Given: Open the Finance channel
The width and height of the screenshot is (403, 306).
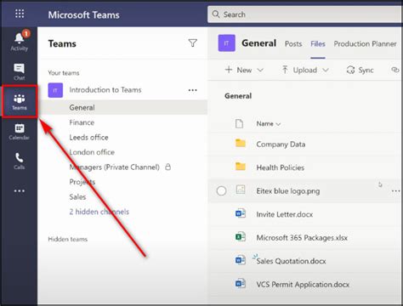Looking at the screenshot, I should pos(82,122).
